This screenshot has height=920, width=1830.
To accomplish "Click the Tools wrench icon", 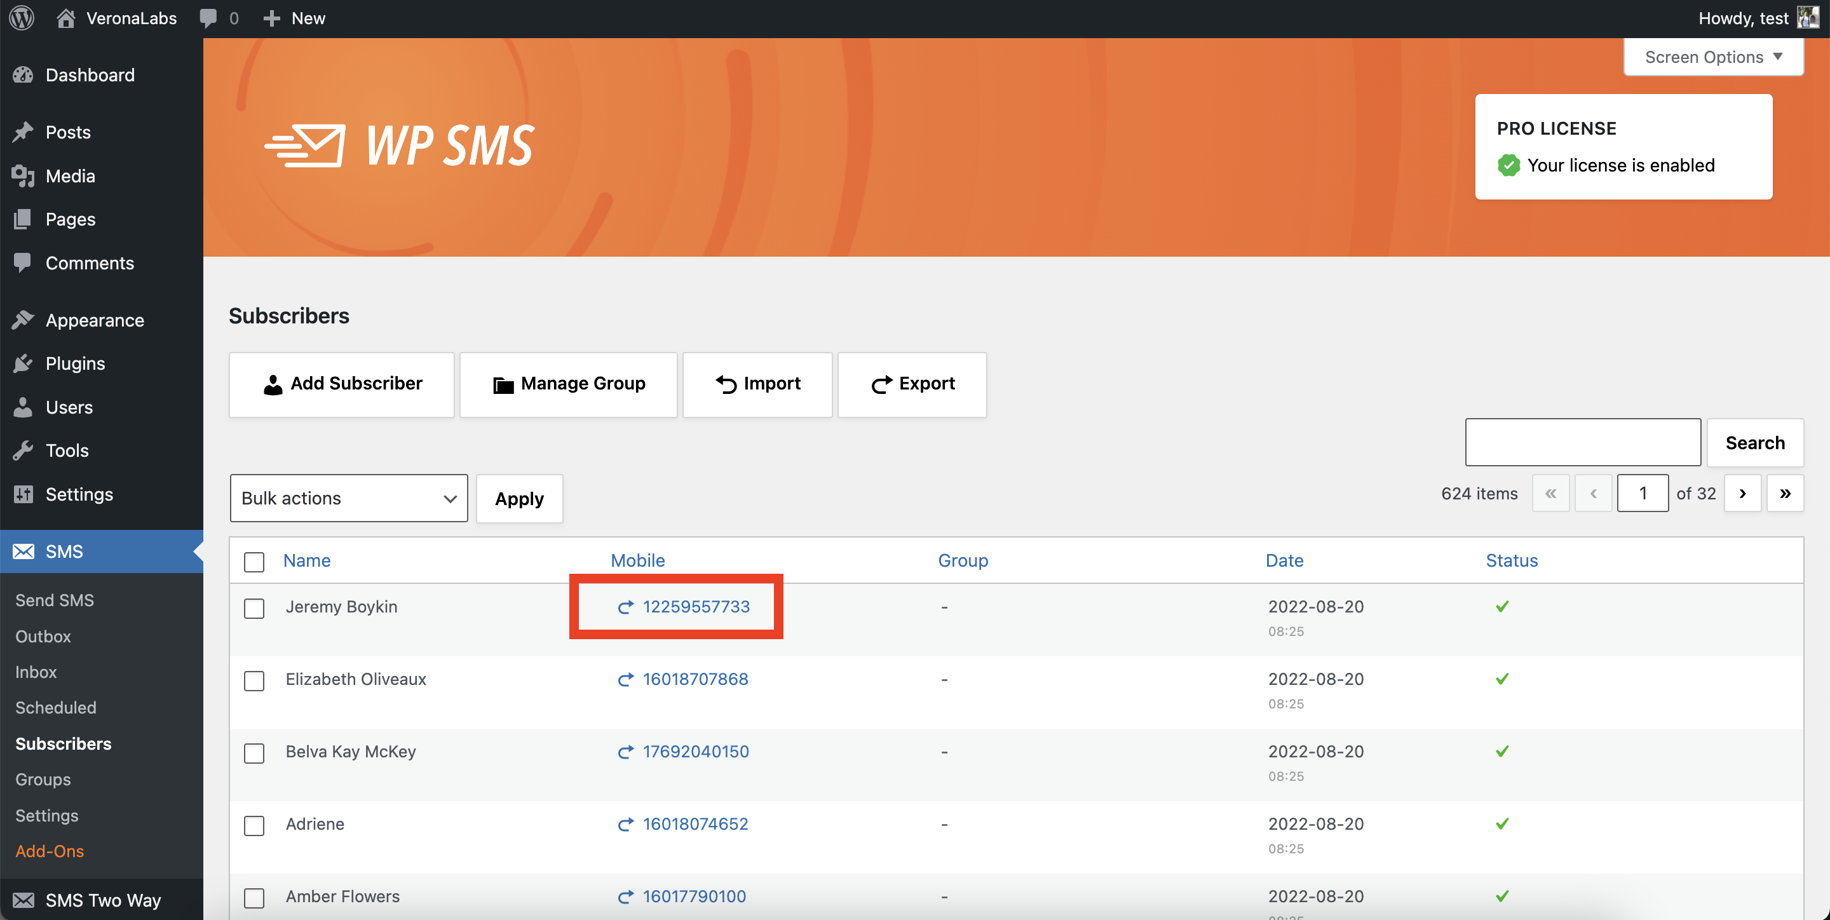I will click(24, 450).
